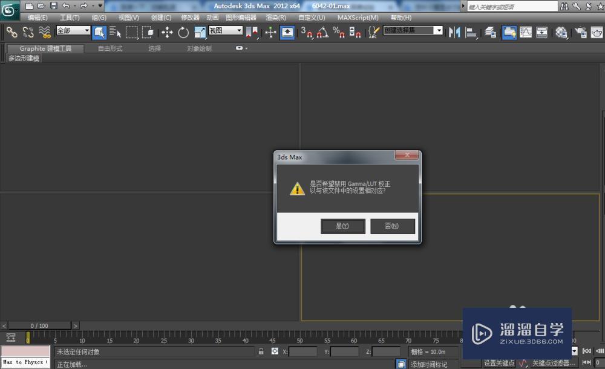Click the Mirror tool icon
This screenshot has height=369, width=605.
tap(454, 33)
